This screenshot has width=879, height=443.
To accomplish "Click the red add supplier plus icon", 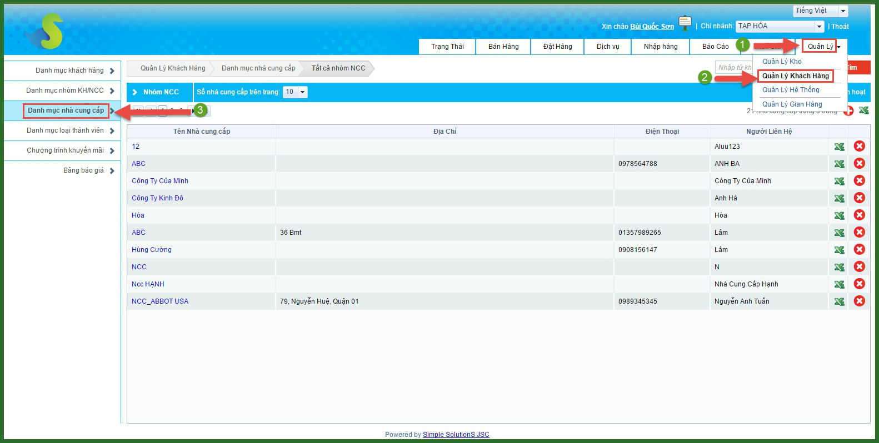I will [848, 110].
